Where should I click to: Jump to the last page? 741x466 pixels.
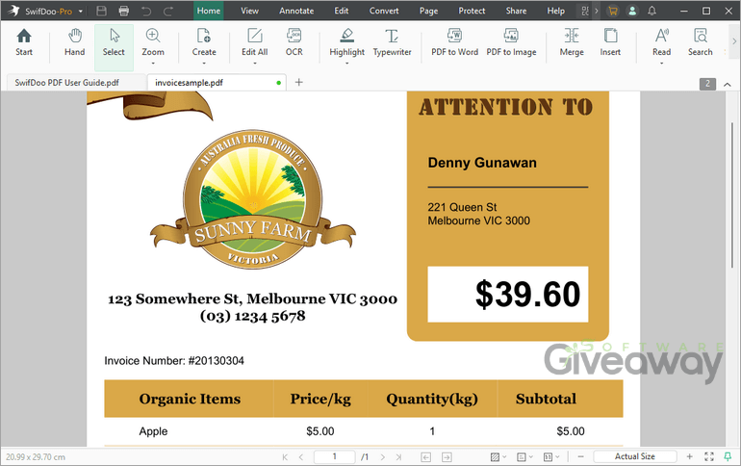(x=398, y=457)
